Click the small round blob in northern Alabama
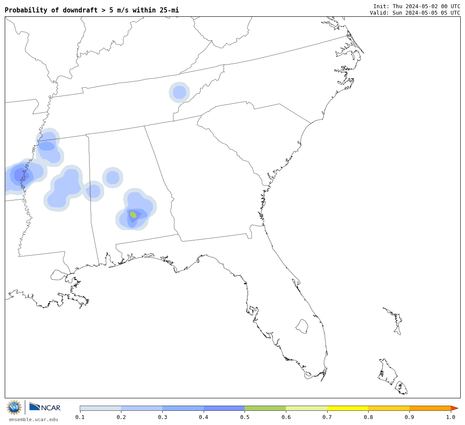Image resolution: width=465 pixels, height=425 pixels. [x=113, y=178]
